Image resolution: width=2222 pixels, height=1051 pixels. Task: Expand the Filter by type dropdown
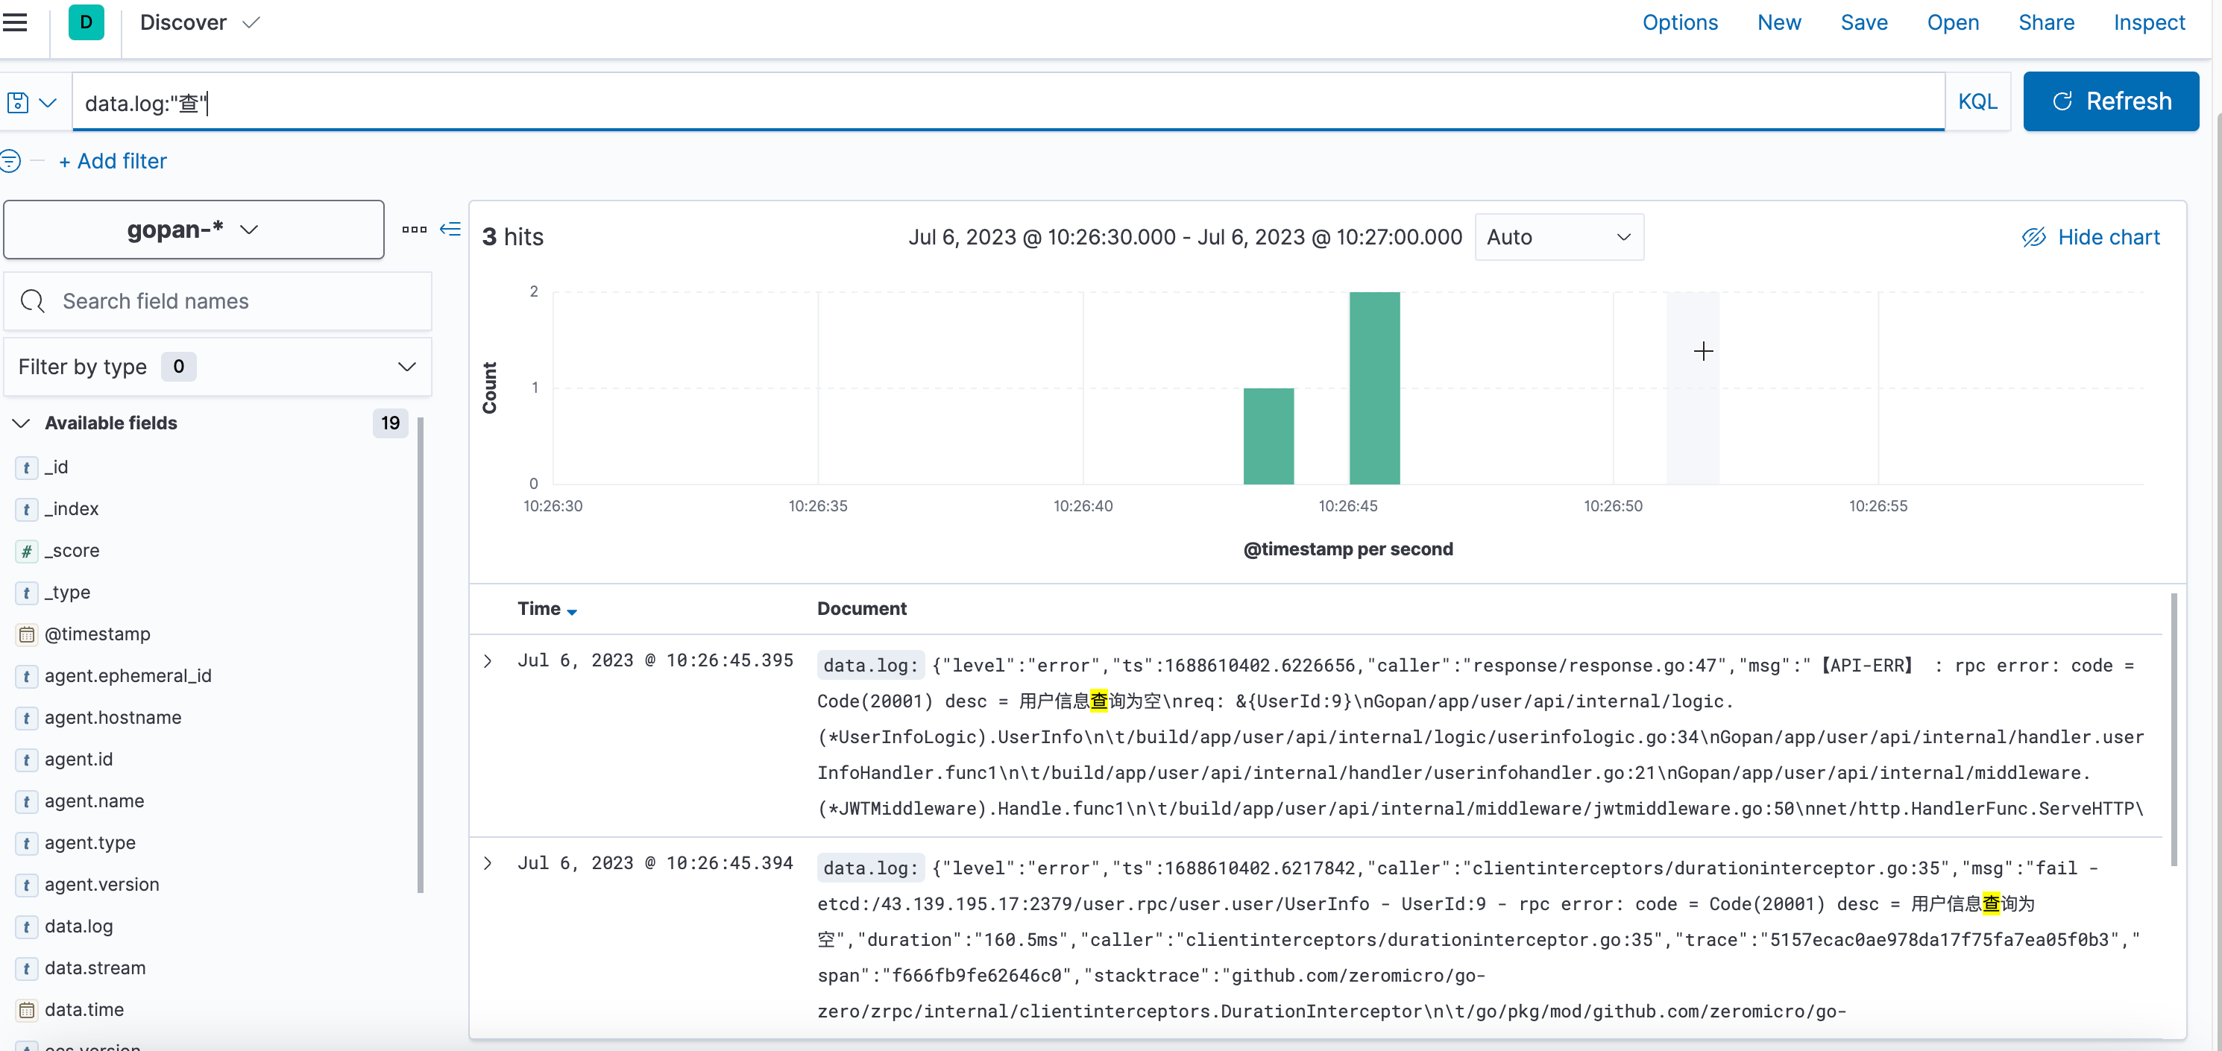218,367
